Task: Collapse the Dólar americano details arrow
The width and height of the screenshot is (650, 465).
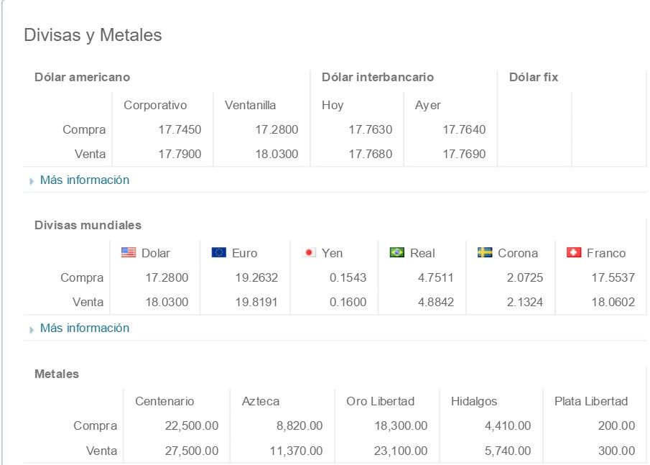Action: click(x=32, y=180)
